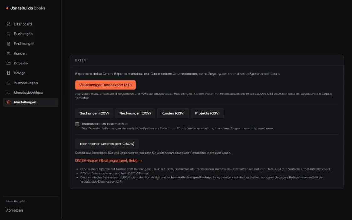This screenshot has width=352, height=220.
Task: Enable Technische IDs einschließen checkbox
Action: click(x=77, y=124)
